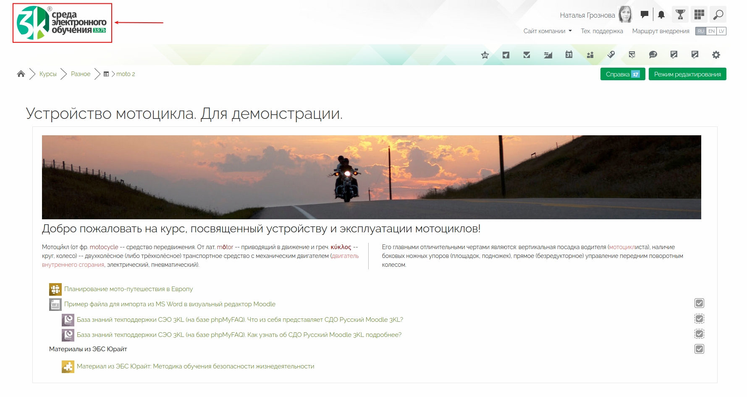Go to Курсы breadcrumb
The width and height of the screenshot is (747, 397).
[48, 74]
